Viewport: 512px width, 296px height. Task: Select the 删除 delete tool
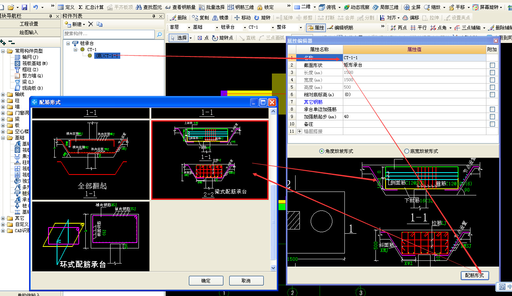178,18
